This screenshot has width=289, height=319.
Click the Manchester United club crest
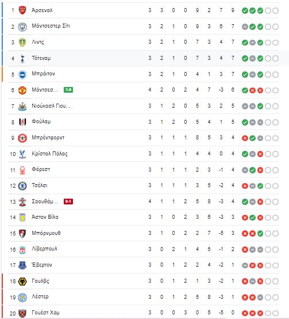tap(22, 90)
